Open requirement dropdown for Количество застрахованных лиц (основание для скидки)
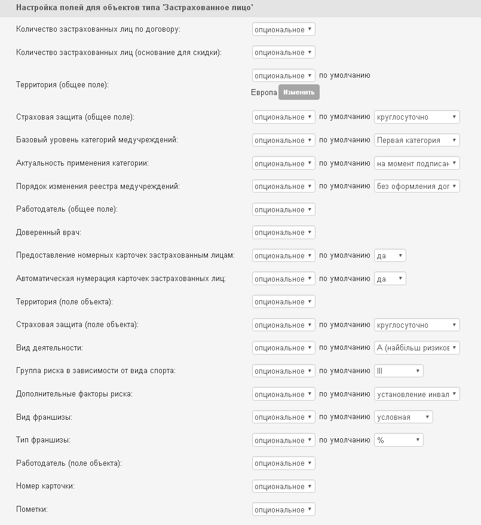The height and width of the screenshot is (525, 481). click(283, 53)
